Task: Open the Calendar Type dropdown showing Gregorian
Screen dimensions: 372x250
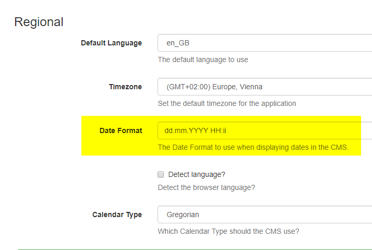Action: 265,215
